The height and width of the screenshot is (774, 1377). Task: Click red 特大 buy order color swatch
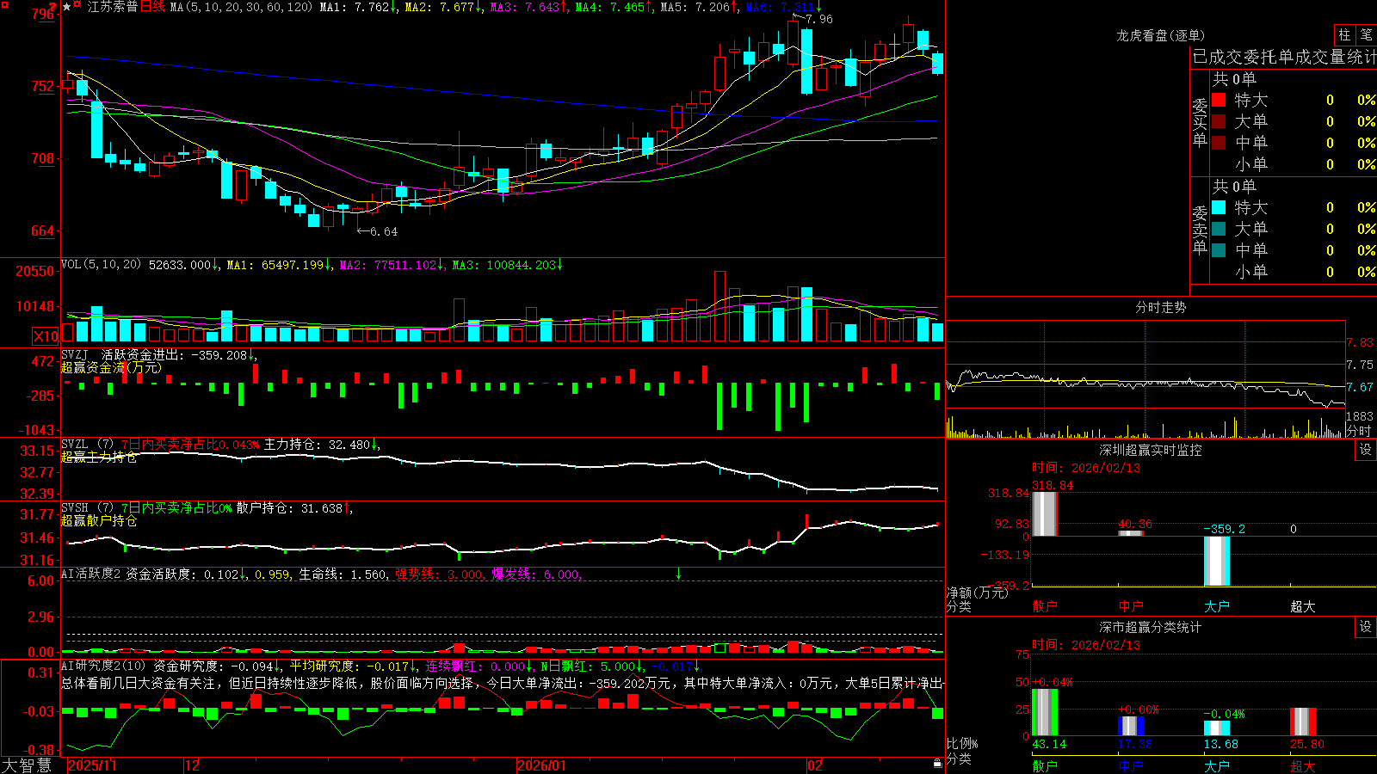pos(1219,100)
